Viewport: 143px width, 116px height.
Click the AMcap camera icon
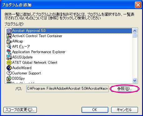click(9, 41)
